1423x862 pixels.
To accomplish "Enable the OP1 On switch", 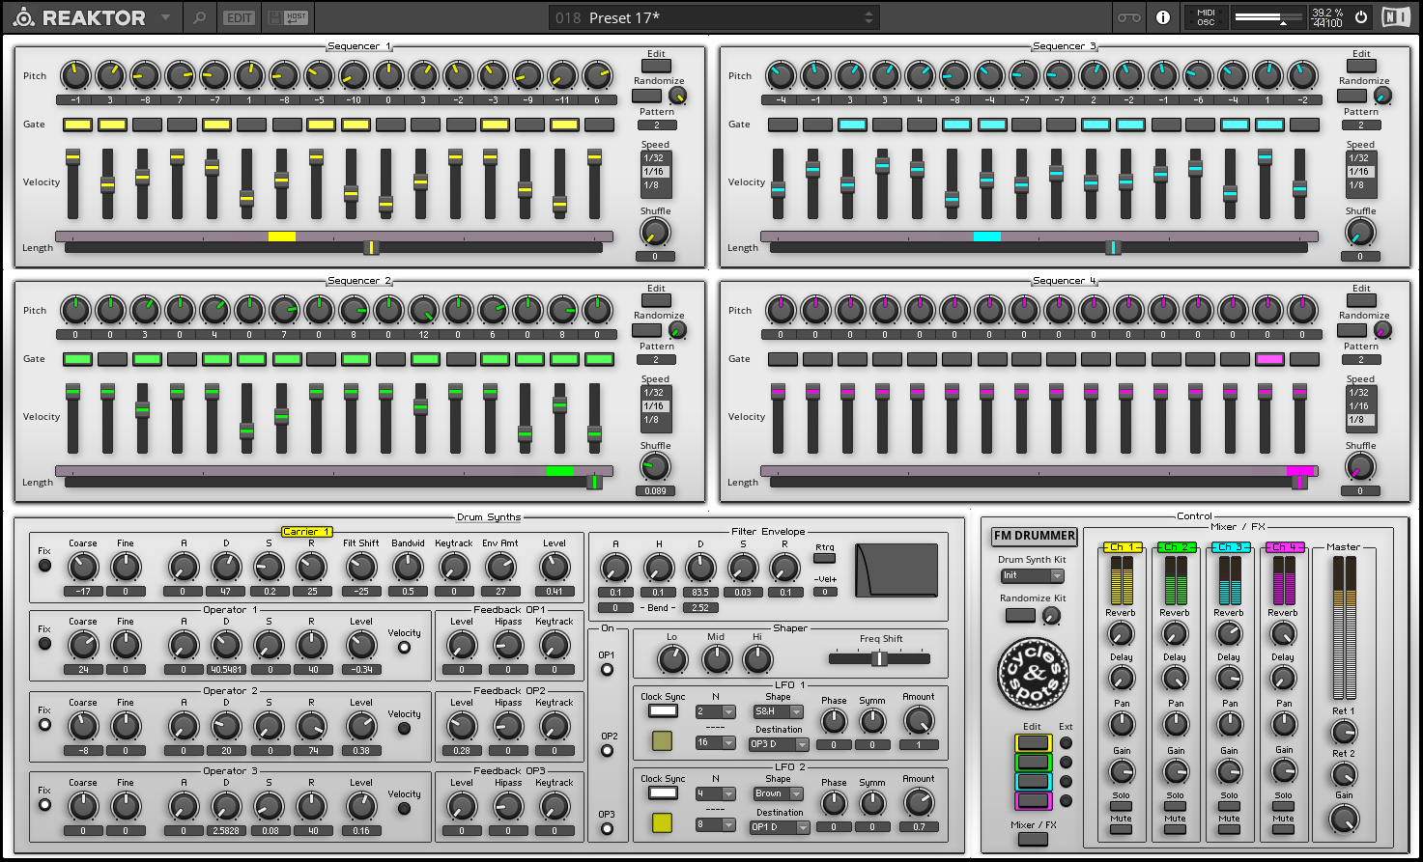I will (607, 669).
